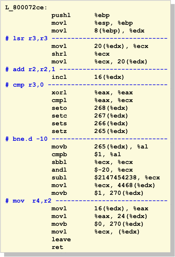Select the '# add r2,r2,1' comment

(30, 69)
